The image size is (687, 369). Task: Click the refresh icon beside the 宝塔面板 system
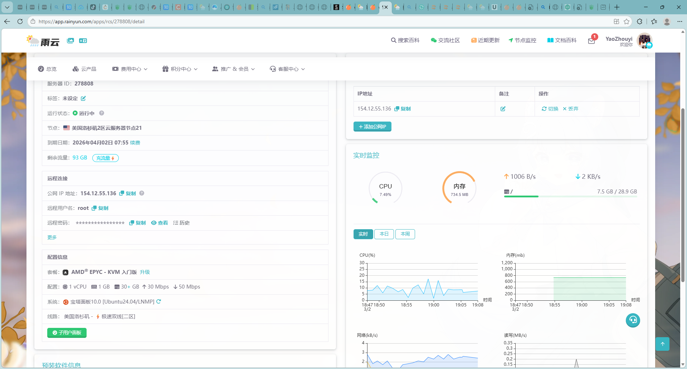pyautogui.click(x=159, y=301)
